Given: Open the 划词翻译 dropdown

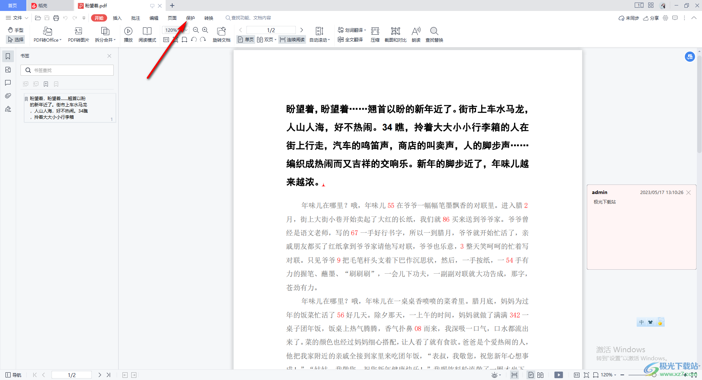Looking at the screenshot, I should point(352,30).
